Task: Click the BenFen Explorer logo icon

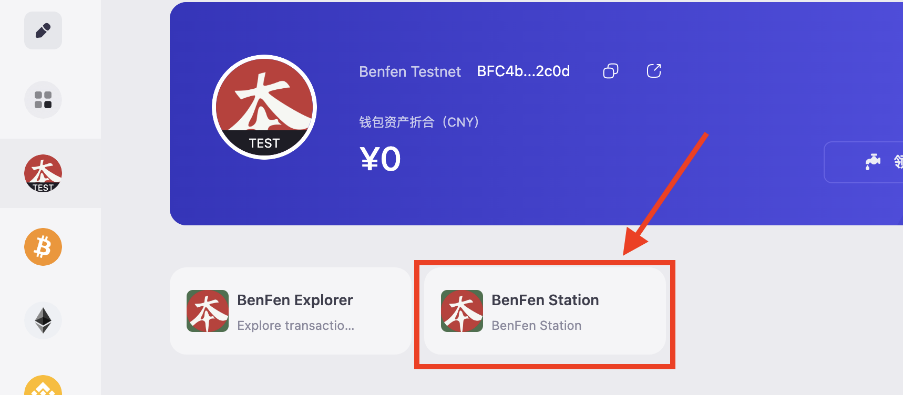Action: [x=208, y=311]
